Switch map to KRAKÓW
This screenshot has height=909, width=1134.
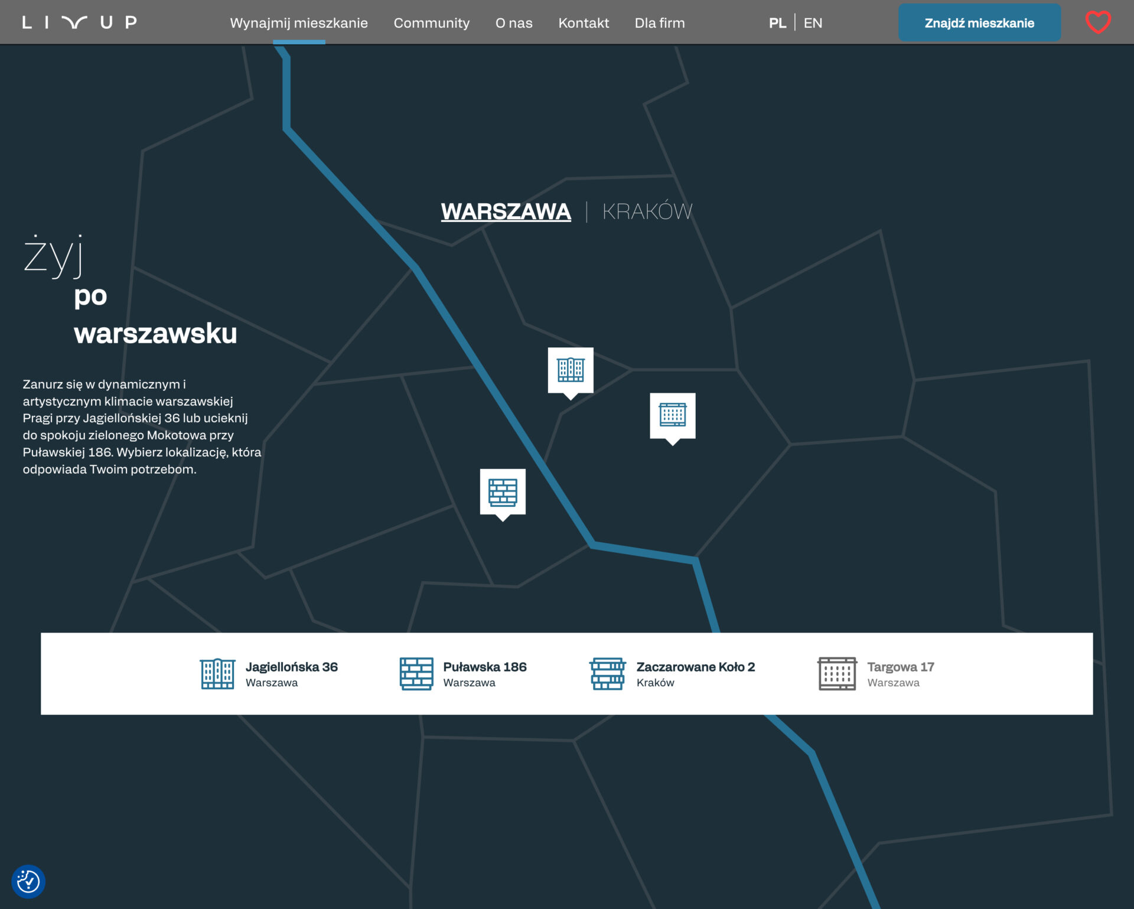(647, 211)
